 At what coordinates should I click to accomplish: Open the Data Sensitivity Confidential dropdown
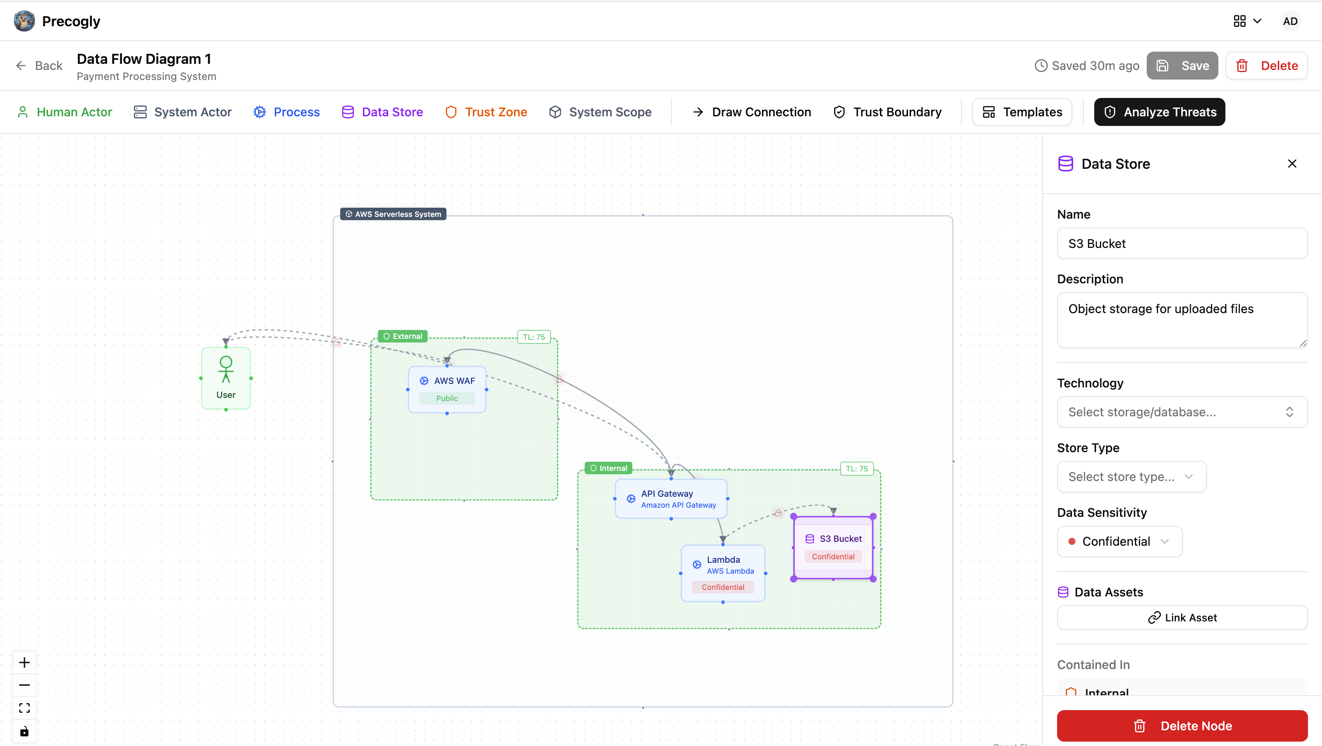(x=1120, y=541)
